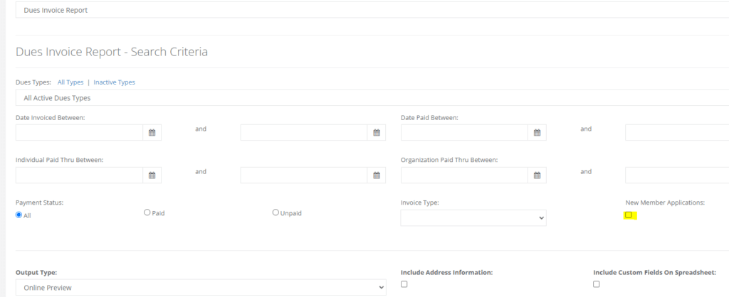
Task: Select the Unpaid payment status option
Action: click(x=276, y=212)
